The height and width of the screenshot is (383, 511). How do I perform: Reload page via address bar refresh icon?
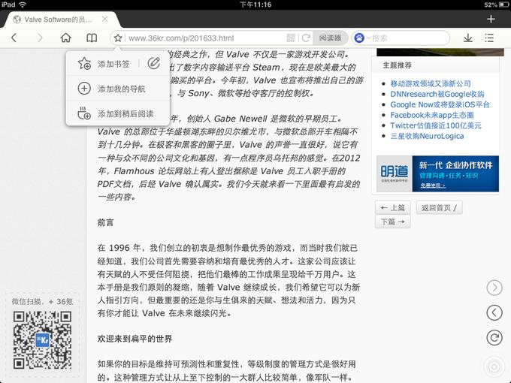306,38
